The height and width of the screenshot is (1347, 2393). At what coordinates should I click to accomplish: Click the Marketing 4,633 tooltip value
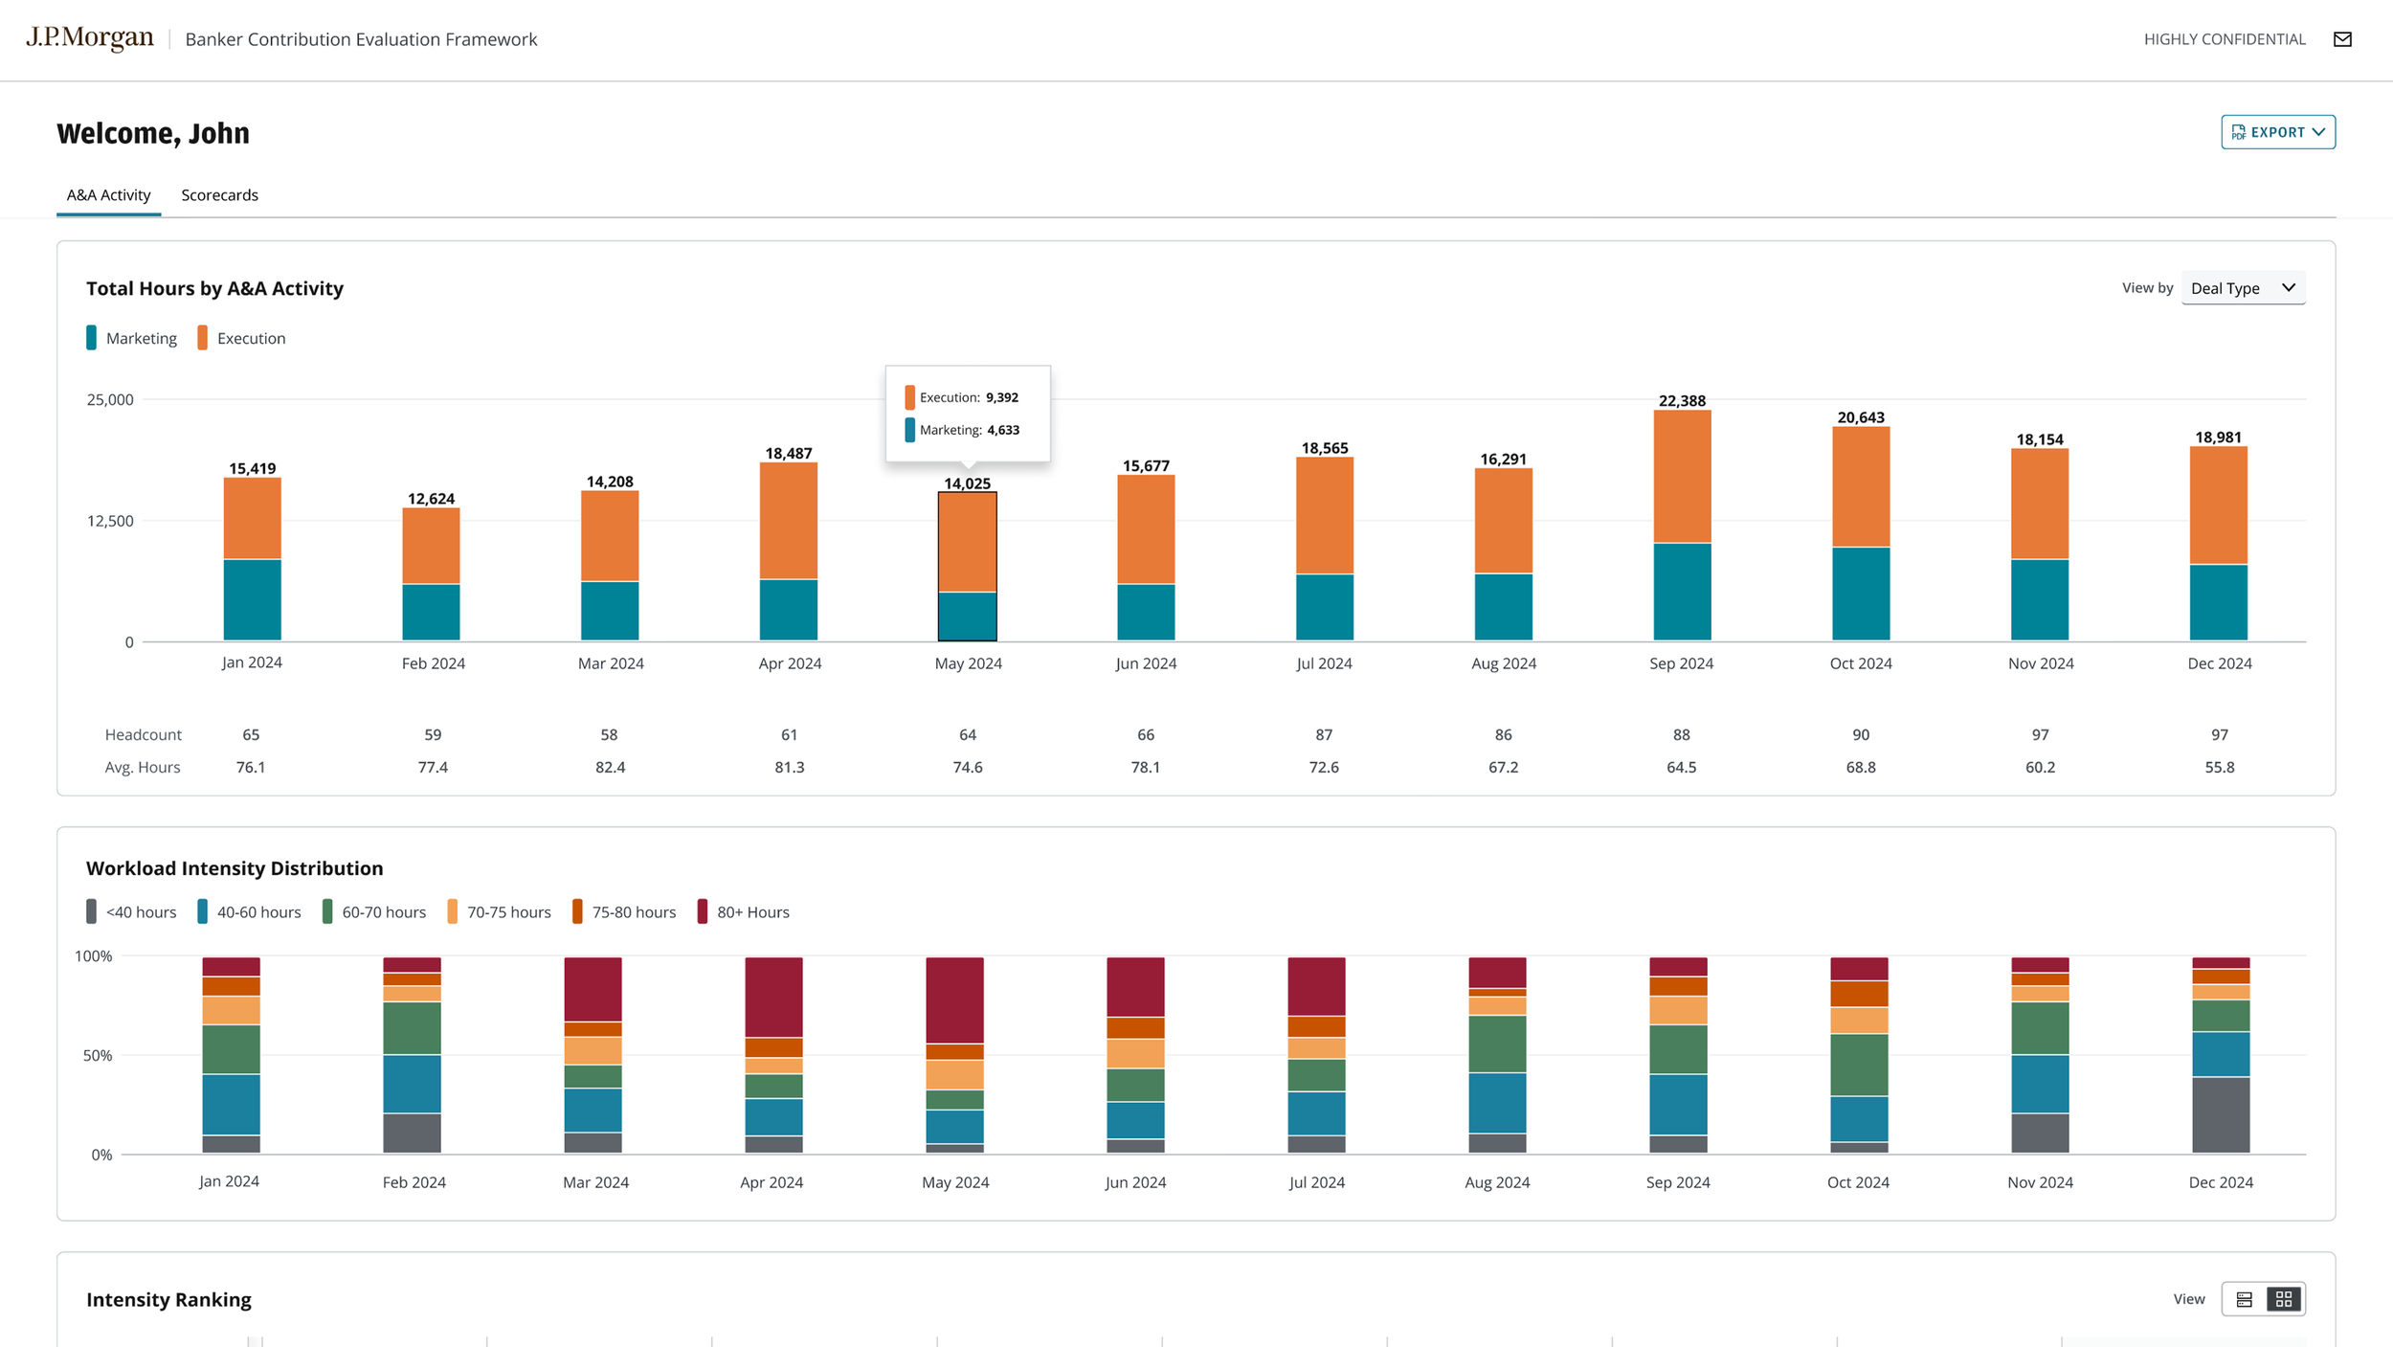coord(1003,430)
